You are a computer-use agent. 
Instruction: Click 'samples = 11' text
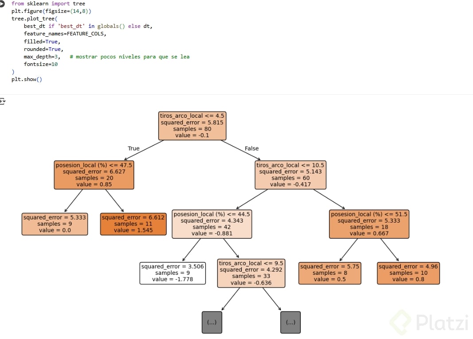tap(133, 223)
